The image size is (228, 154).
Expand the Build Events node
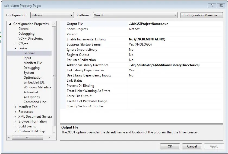pyautogui.click(x=15, y=126)
